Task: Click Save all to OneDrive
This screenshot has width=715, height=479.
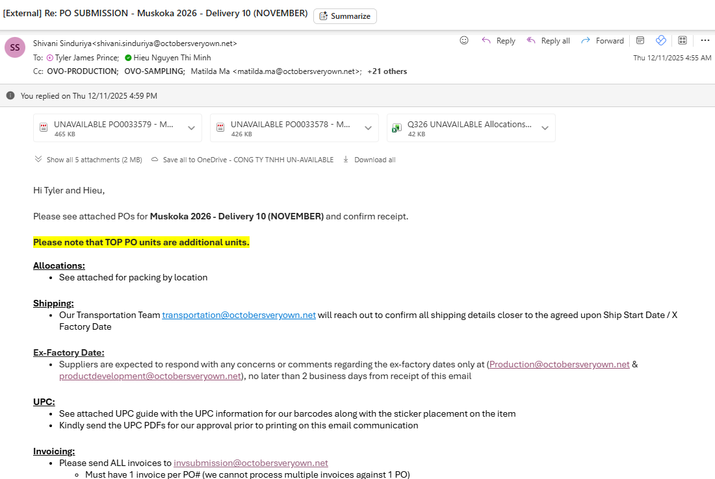Action: pos(248,160)
